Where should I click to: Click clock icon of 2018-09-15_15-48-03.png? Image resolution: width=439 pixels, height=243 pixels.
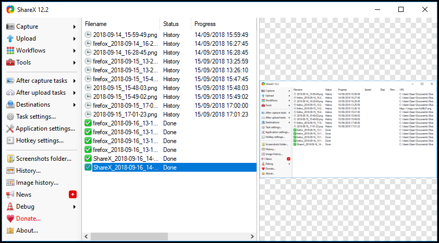88,88
